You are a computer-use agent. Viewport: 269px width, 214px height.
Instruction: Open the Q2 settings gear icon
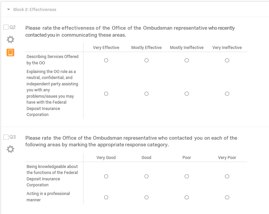coord(10,40)
